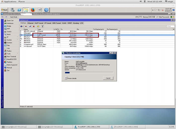Toggle Hide Passwords checkbox
Screen dimensions: 176x129
pos(157,17)
